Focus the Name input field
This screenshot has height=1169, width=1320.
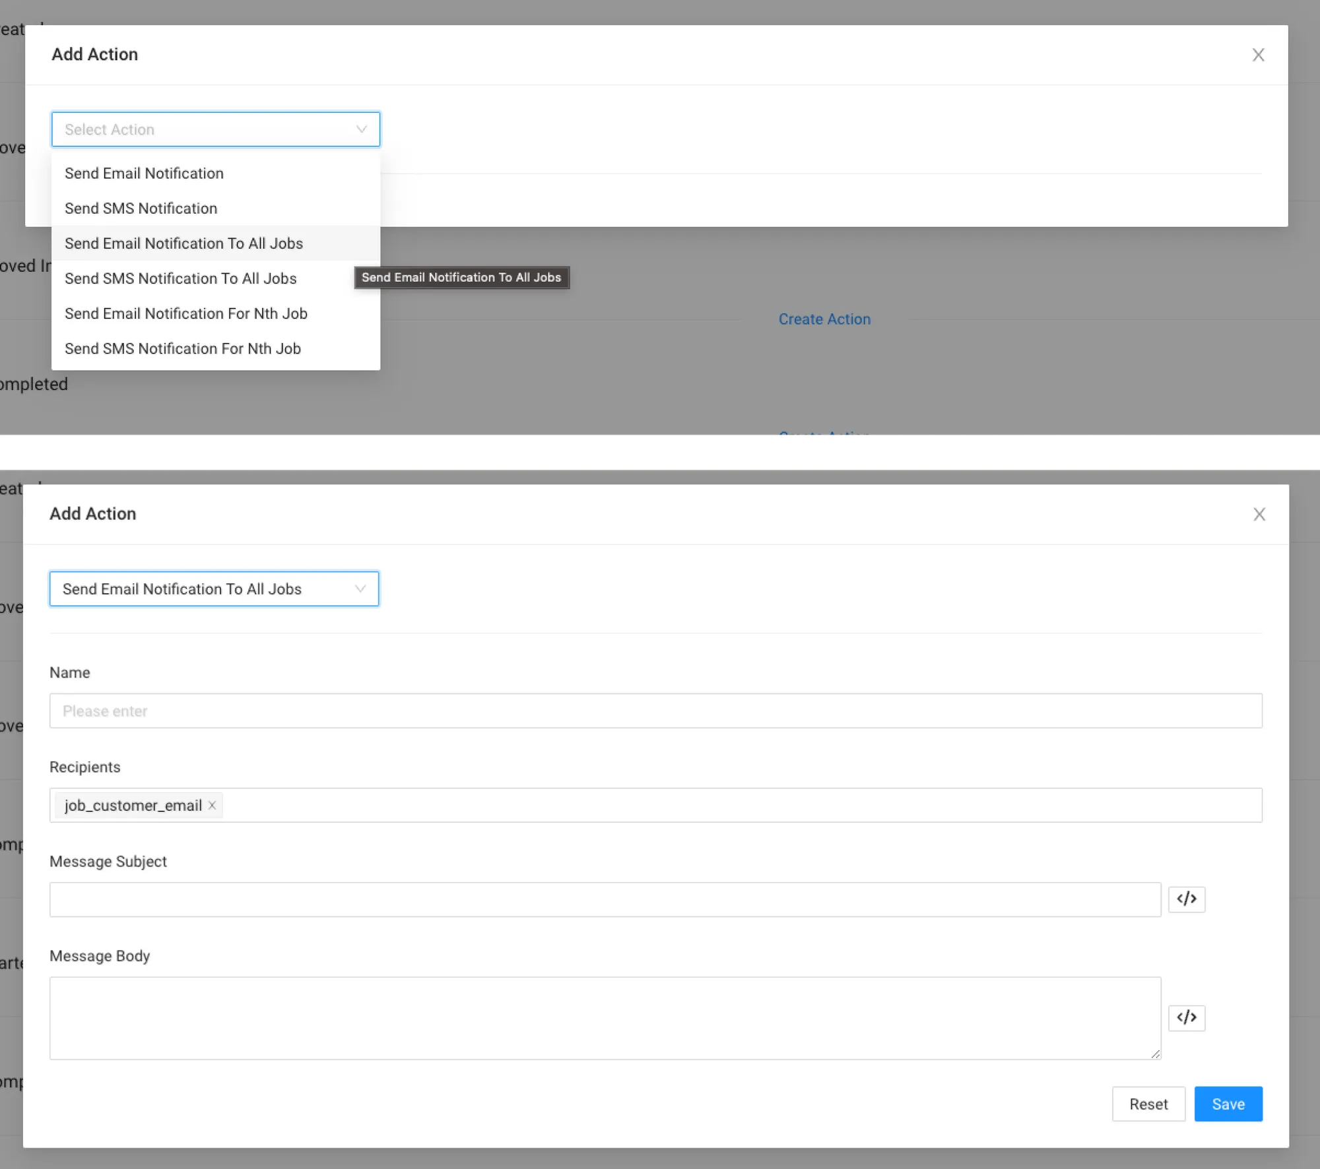[655, 711]
